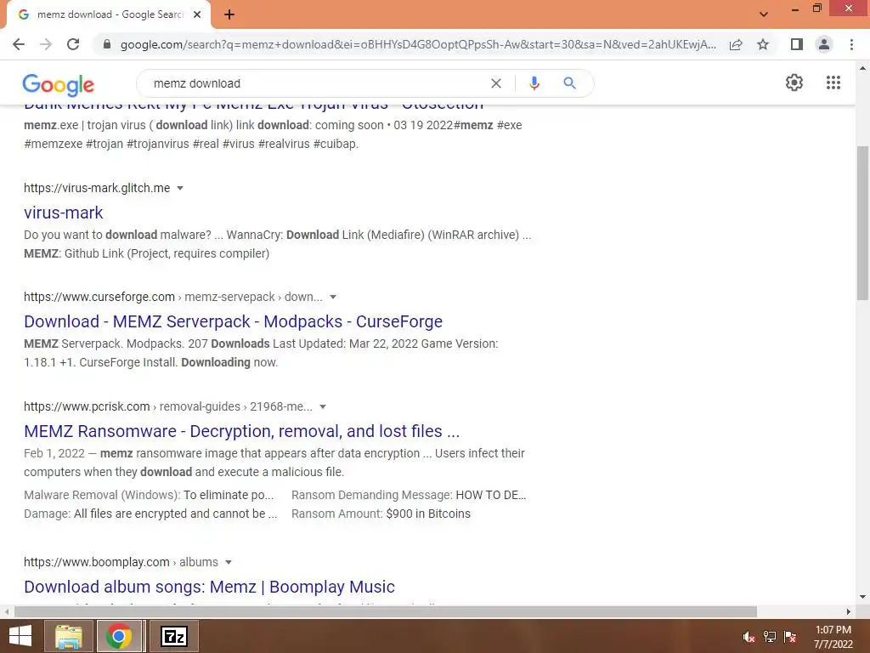Click the vertical scrollbar thumb
Image resolution: width=870 pixels, height=653 pixels.
(862, 224)
